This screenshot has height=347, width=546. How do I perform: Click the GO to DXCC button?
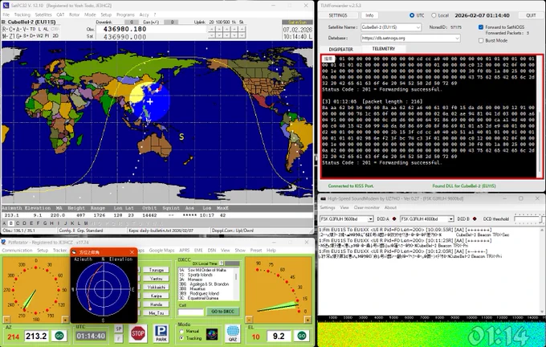[x=222, y=311]
